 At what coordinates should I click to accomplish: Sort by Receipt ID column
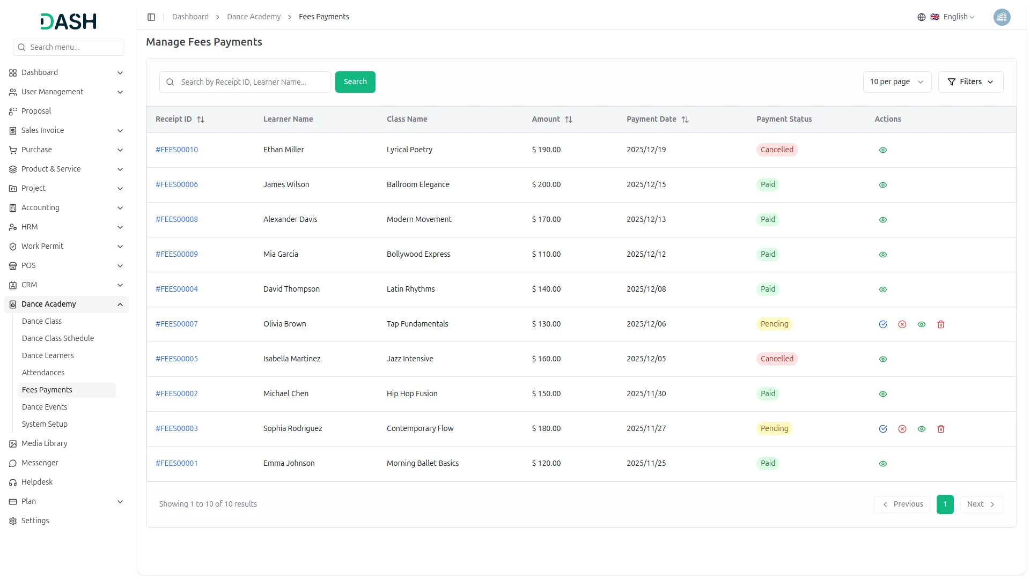click(x=201, y=120)
